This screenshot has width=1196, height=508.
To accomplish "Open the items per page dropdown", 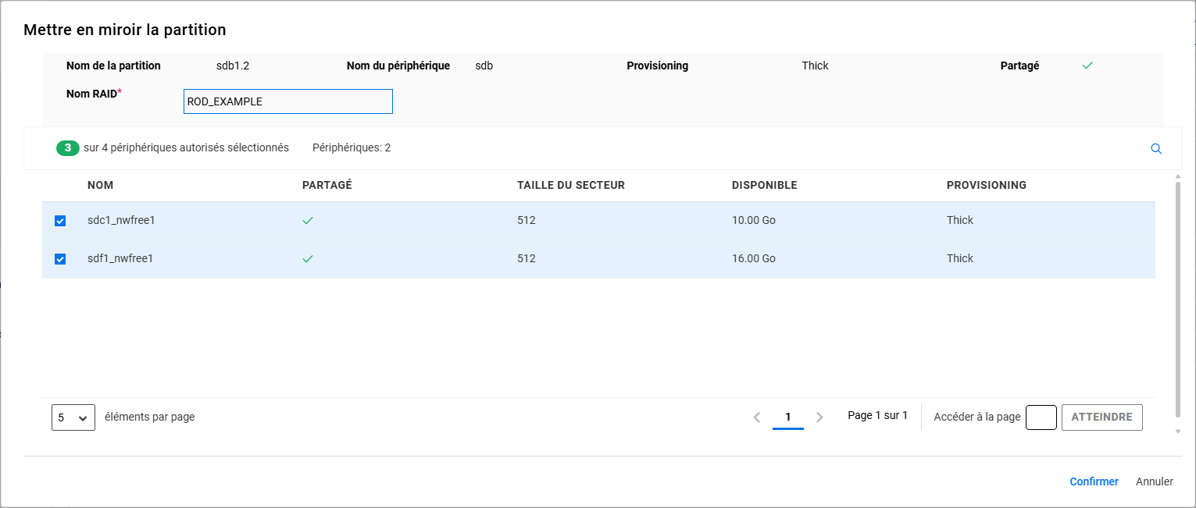I will 73,417.
